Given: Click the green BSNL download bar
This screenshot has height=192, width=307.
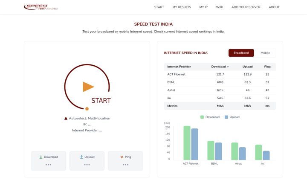Looking at the screenshot, I should coord(211,151).
